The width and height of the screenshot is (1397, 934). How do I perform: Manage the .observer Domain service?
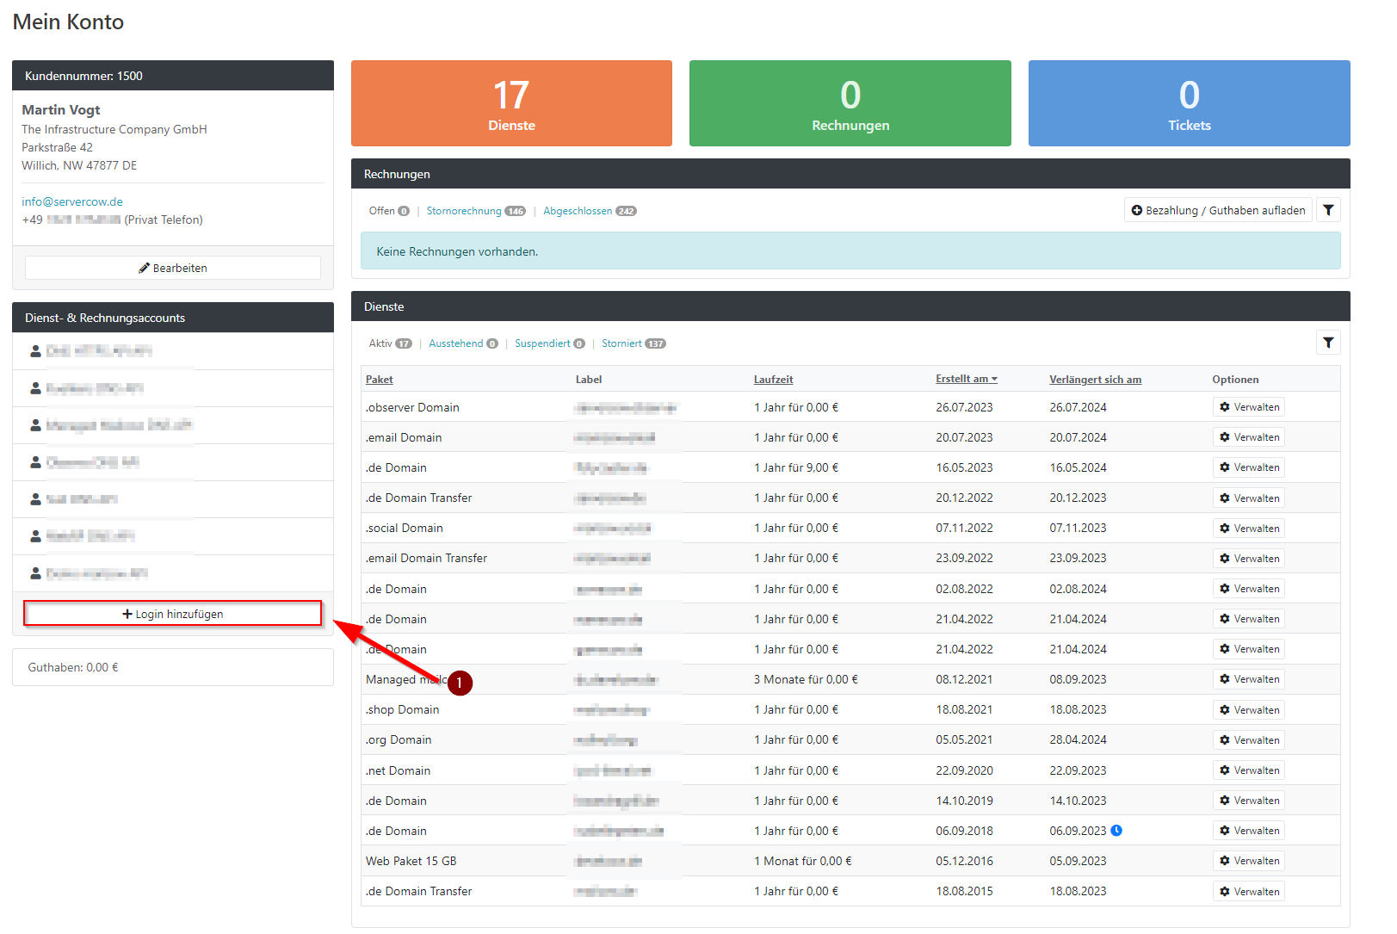point(1249,407)
